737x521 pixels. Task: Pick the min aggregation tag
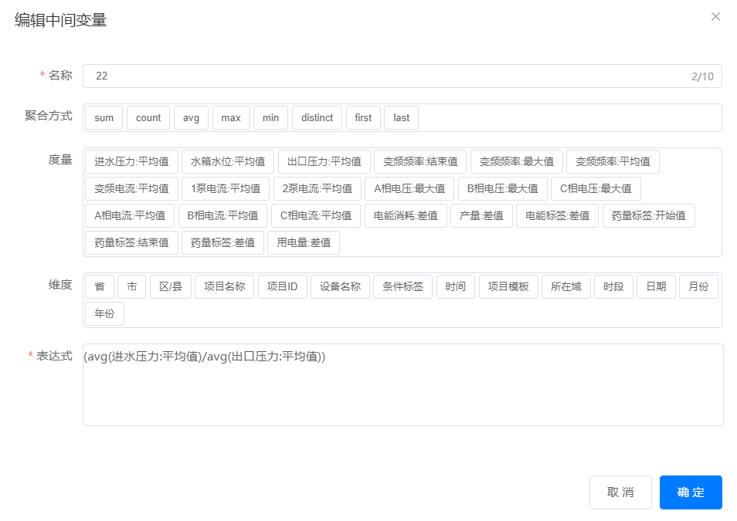(270, 117)
